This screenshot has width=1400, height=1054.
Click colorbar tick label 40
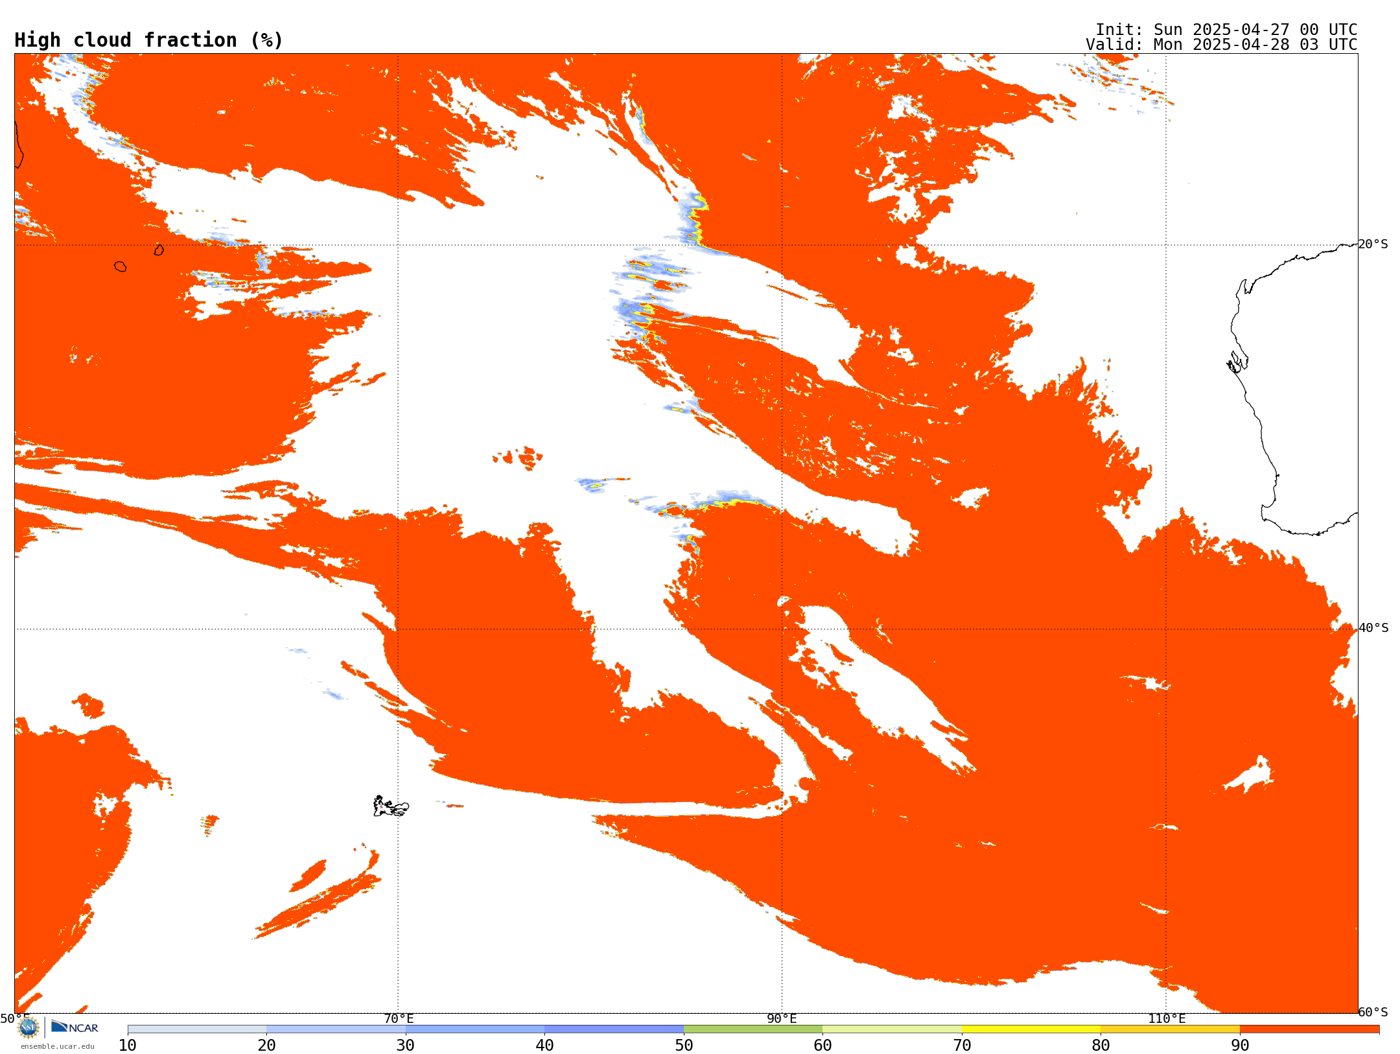544,1046
